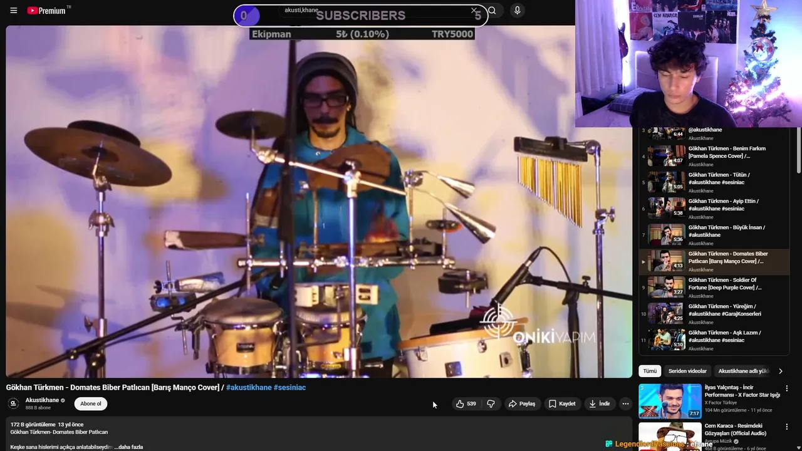Play playlist item Gökhan Türkmen - Ayip Ettin

714,209
